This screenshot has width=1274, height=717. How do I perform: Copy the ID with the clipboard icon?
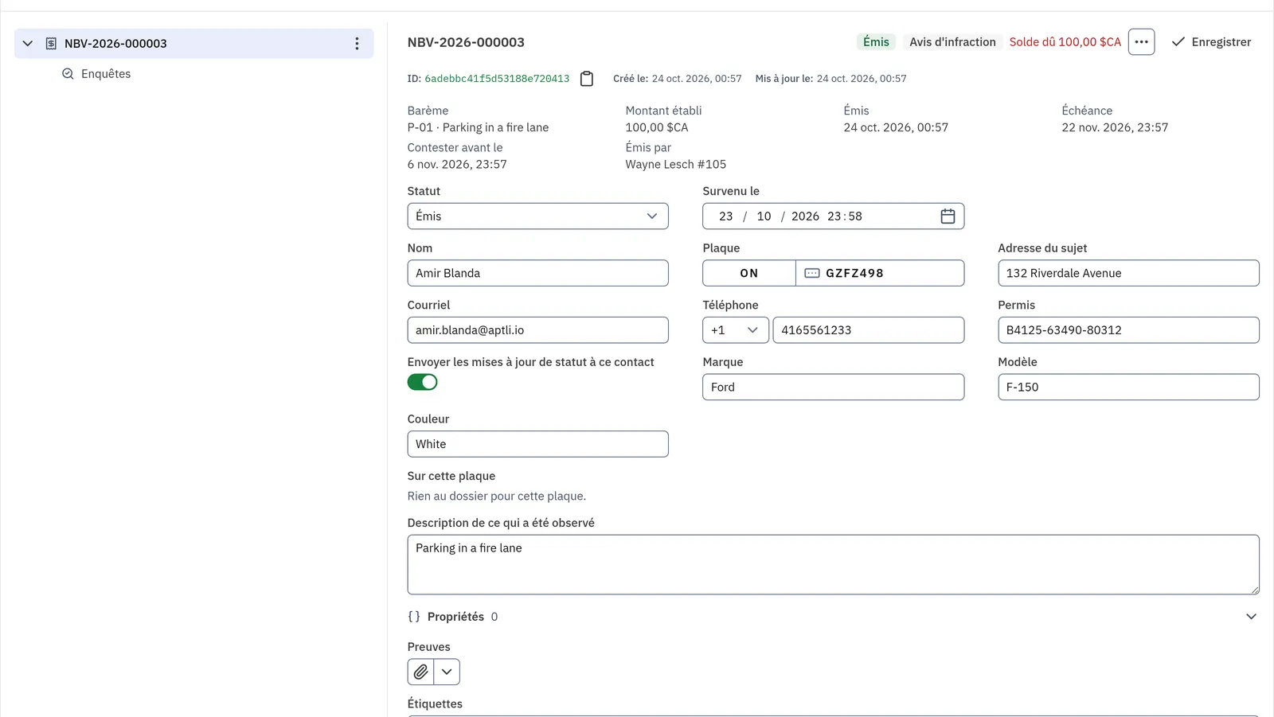coord(587,79)
